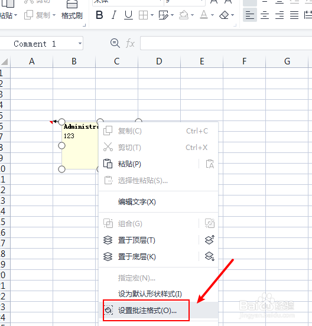This screenshot has height=326, width=312.
Task: Select column E header
Action: (201, 61)
